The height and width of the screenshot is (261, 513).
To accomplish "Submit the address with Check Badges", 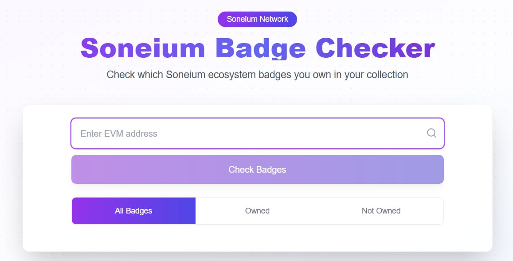I will pos(258,169).
